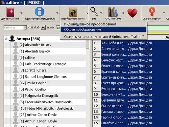Choose Индивидуальное преобразование menu item
169x127 pixels.
click(103, 24)
